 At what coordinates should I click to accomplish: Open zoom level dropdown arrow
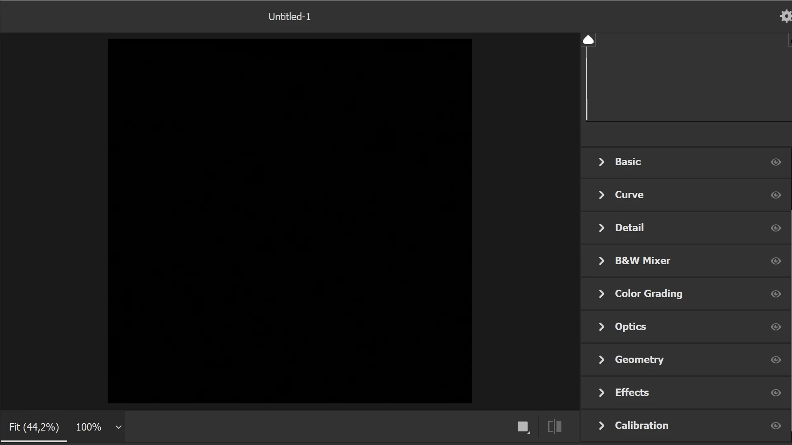tap(118, 427)
